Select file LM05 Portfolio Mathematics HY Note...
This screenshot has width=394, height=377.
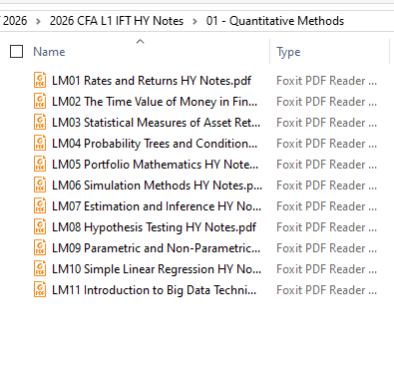(155, 165)
